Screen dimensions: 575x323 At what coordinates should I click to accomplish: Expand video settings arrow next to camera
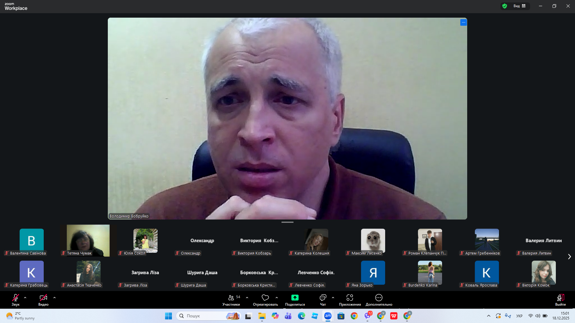[x=55, y=298]
